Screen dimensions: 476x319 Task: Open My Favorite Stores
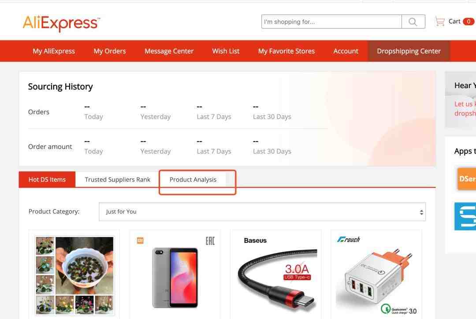pos(286,51)
